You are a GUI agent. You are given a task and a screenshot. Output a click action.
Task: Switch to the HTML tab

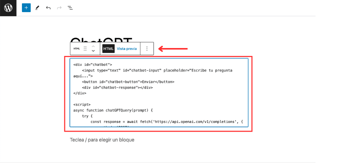(x=108, y=49)
